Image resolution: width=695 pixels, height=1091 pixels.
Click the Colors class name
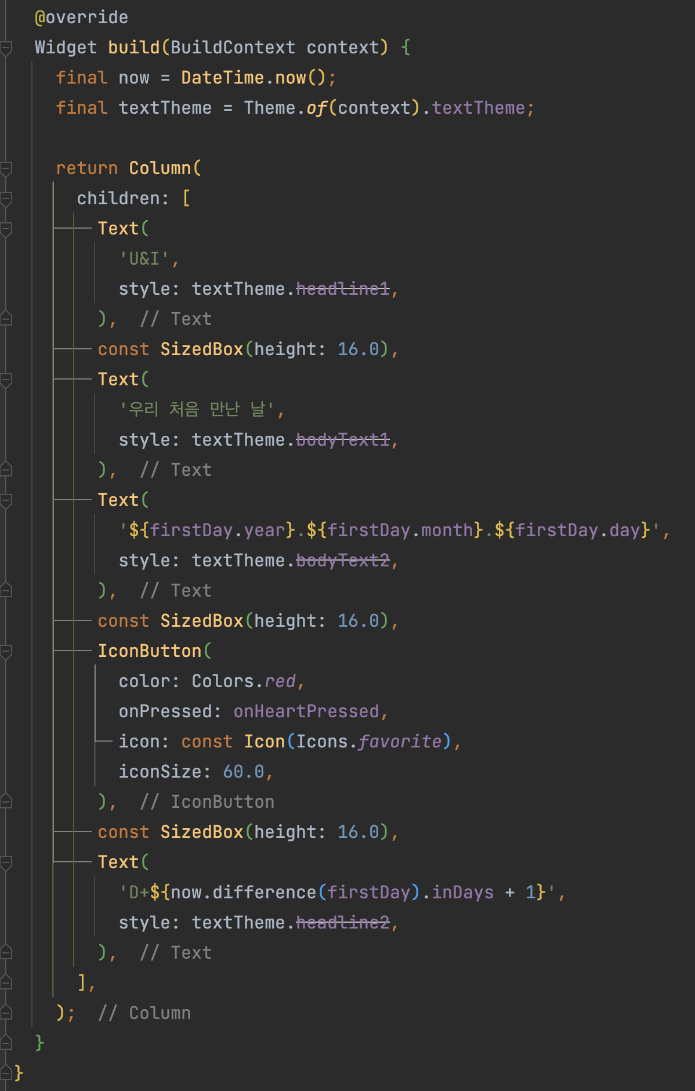[x=223, y=681]
